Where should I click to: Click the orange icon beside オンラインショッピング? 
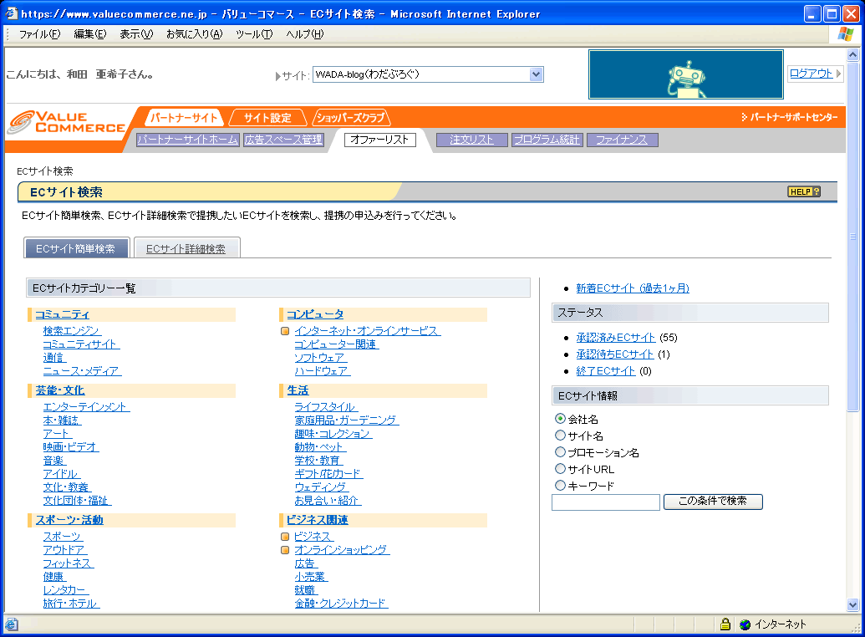[285, 550]
